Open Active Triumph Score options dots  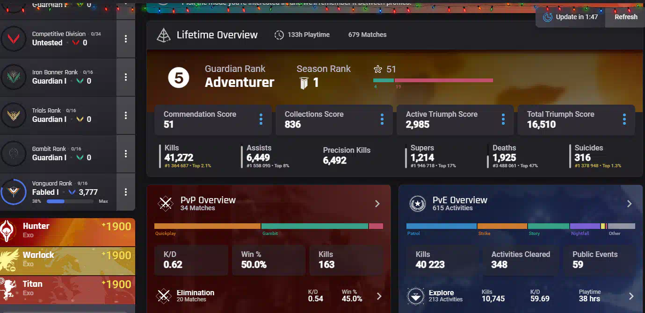click(x=503, y=120)
